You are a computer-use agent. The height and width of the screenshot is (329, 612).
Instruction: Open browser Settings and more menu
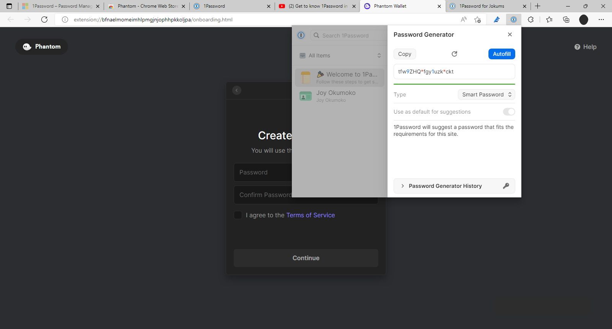[601, 20]
